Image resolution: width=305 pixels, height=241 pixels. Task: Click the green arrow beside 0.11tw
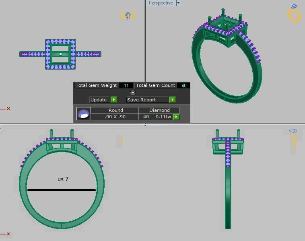pyautogui.click(x=176, y=117)
